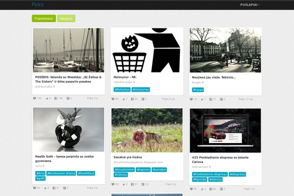Click the Facebook icon under the POSĖDIS card

(56, 98)
